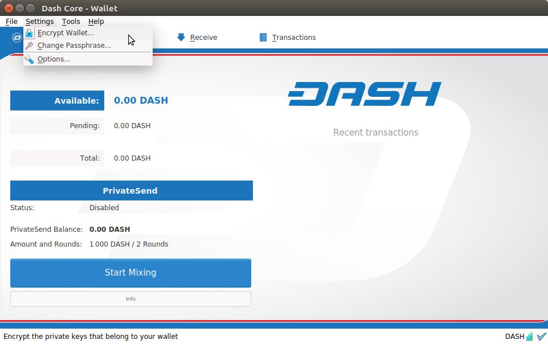Image resolution: width=548 pixels, height=344 pixels.
Task: Maximize the Dash Core window
Action: 31,8
